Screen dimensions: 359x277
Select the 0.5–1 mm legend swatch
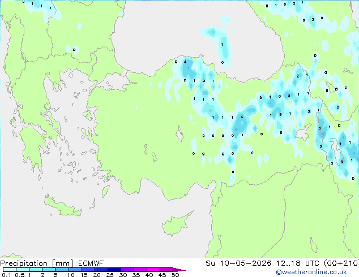click(x=23, y=270)
